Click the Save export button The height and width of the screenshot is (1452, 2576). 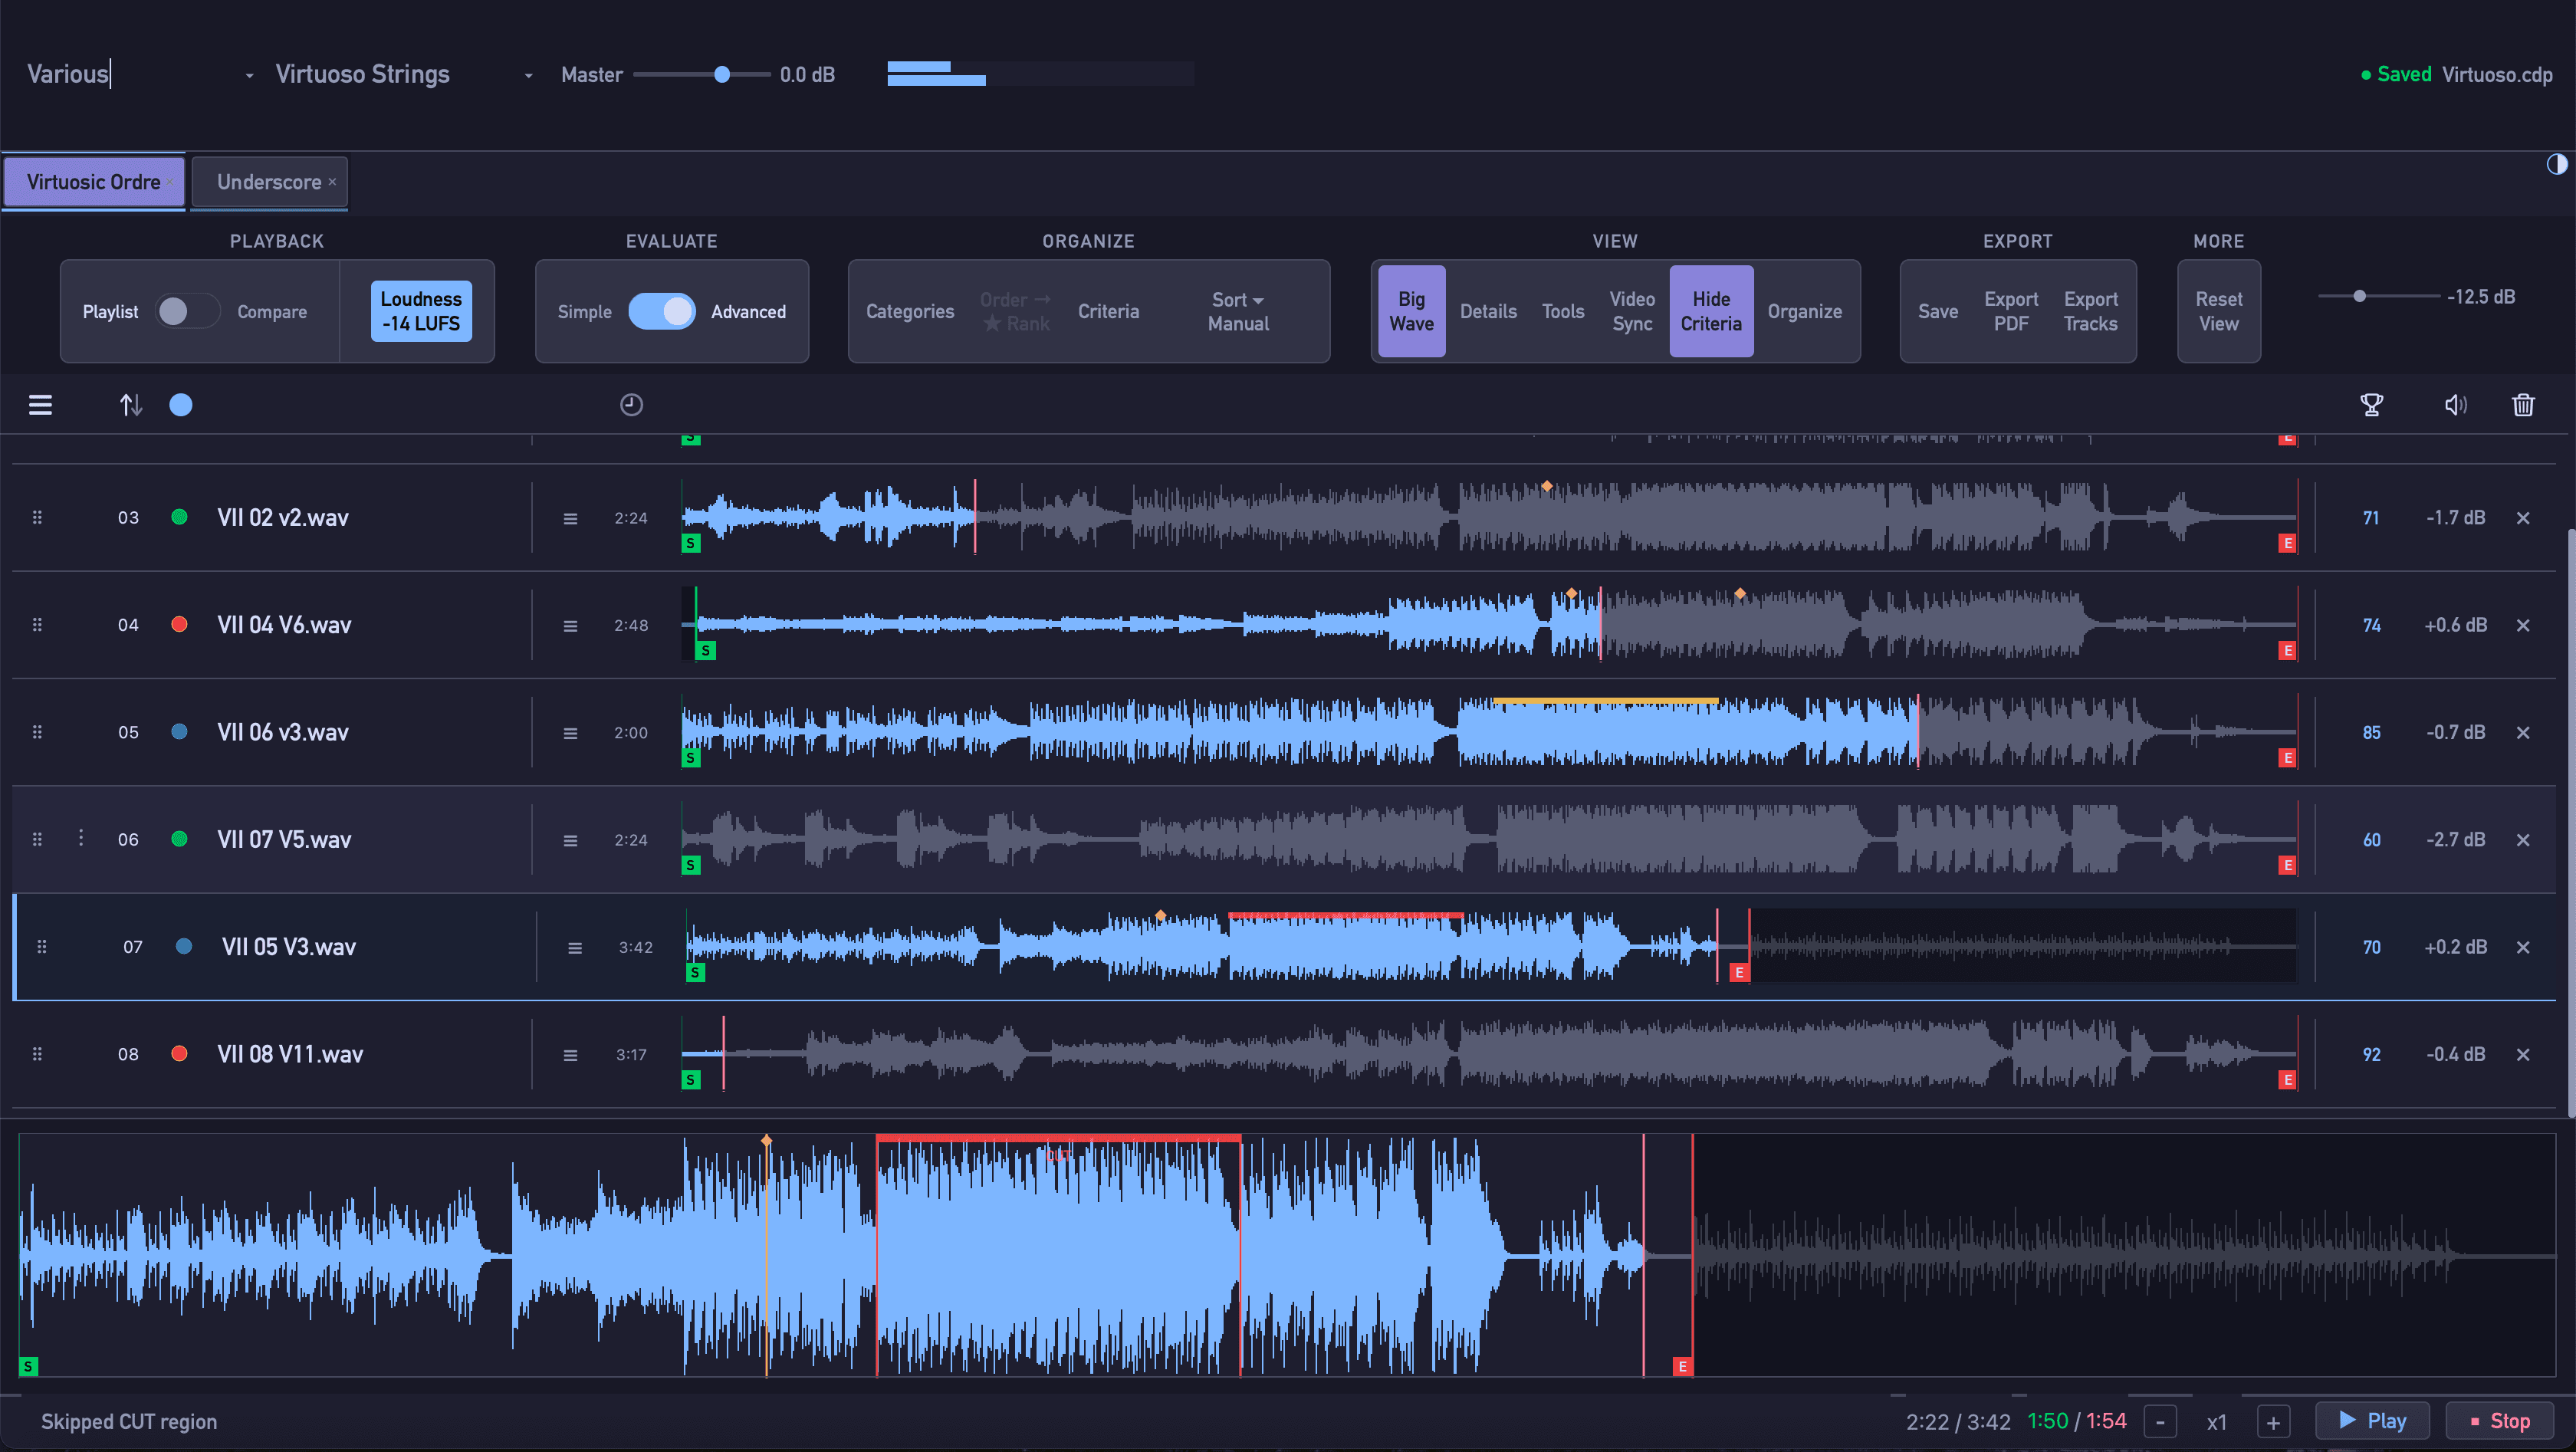pos(1937,311)
